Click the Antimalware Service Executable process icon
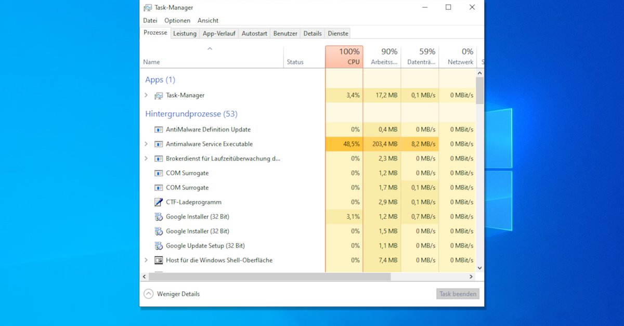Screen dimensions: 624x326 click(159, 144)
